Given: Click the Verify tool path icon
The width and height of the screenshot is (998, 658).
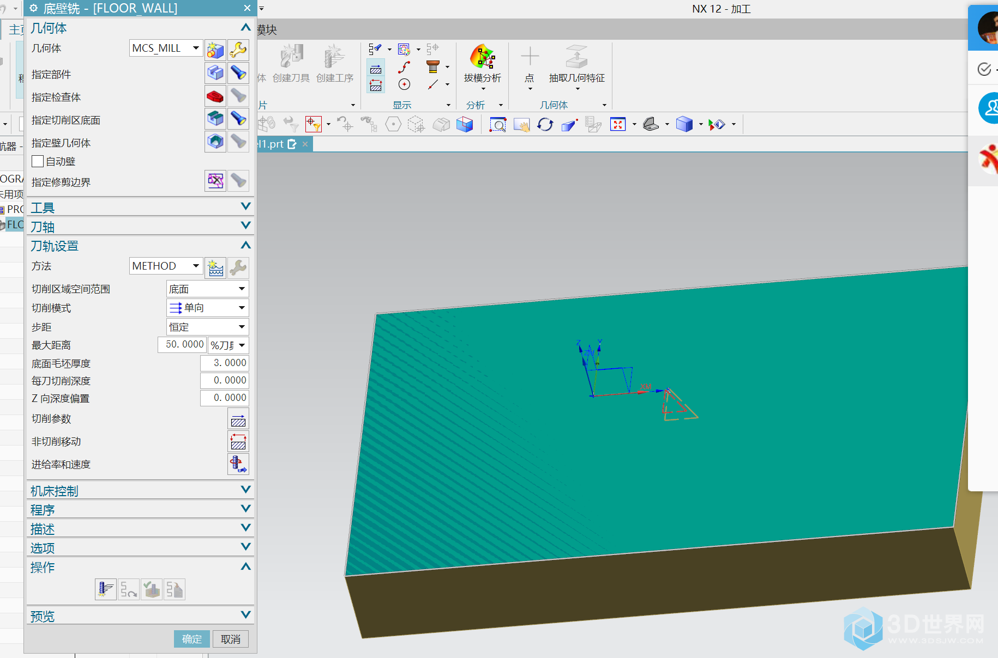Looking at the screenshot, I should pos(152,589).
